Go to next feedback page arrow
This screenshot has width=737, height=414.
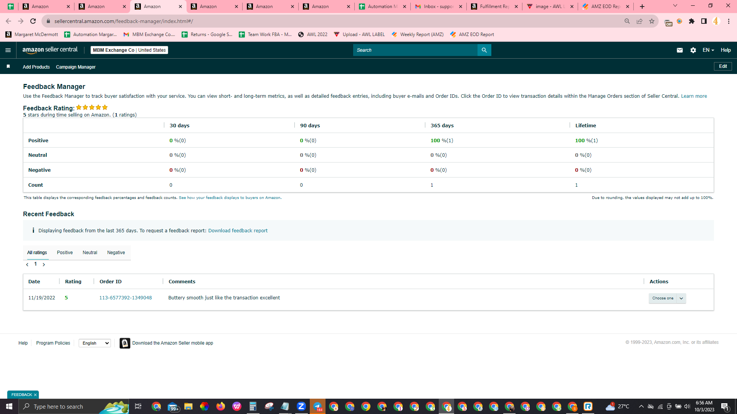[x=44, y=264]
